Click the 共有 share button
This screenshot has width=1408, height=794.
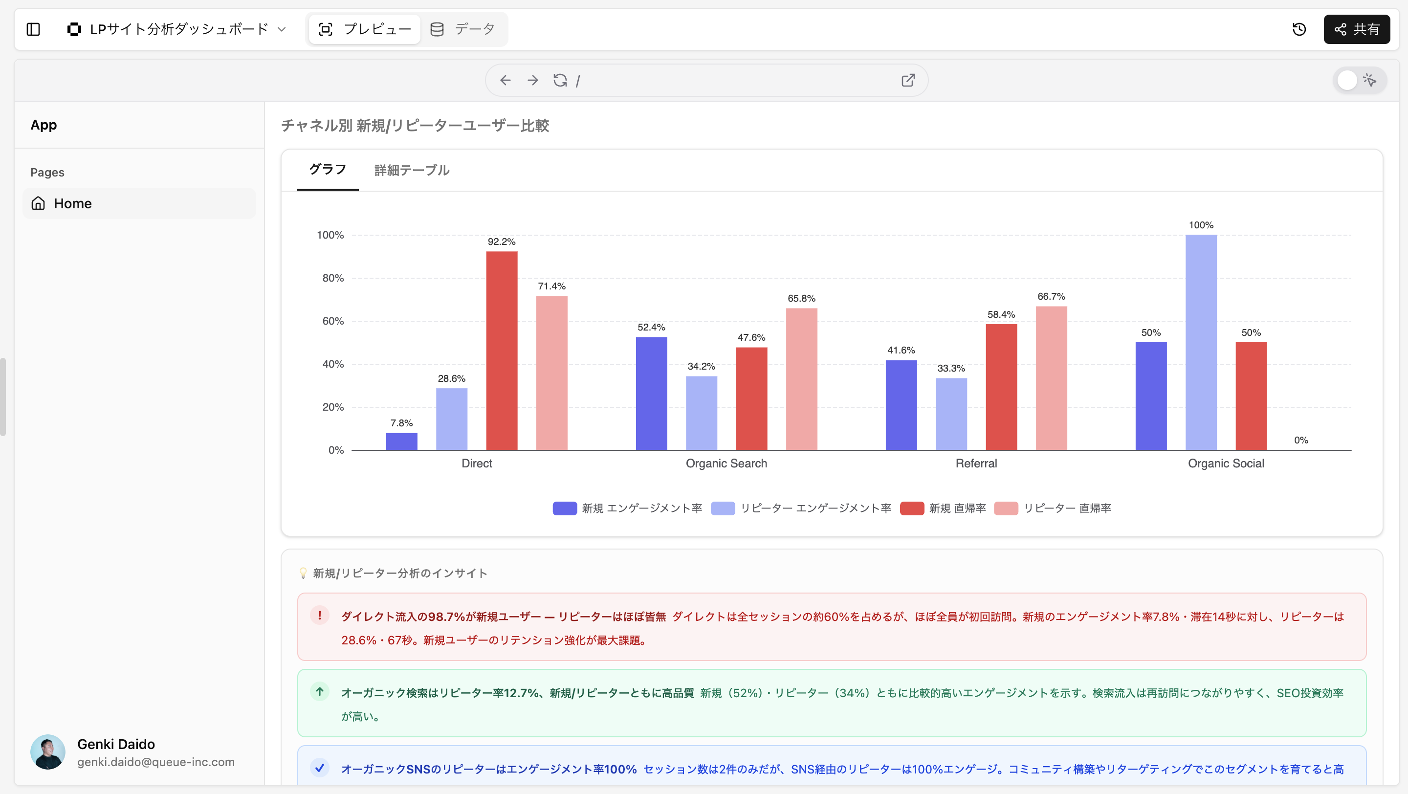coord(1357,29)
